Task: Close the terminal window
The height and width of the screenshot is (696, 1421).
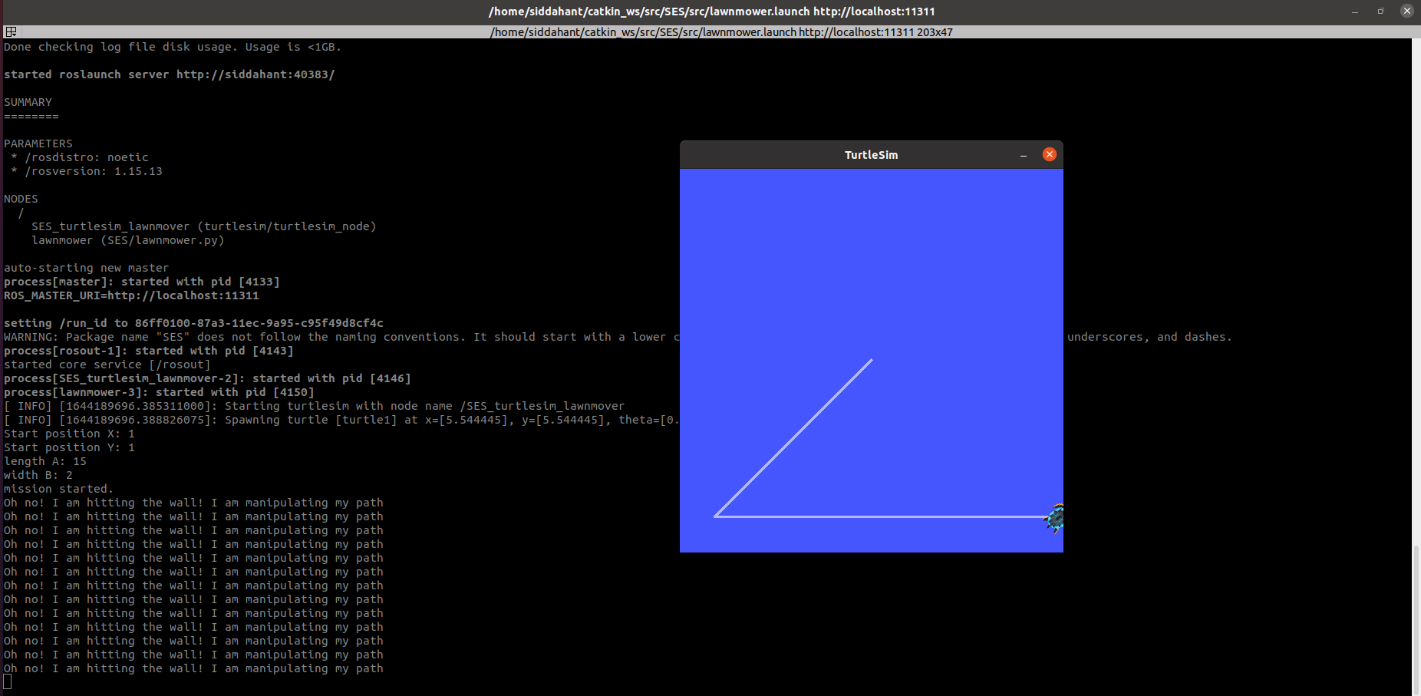Action: [x=1406, y=11]
